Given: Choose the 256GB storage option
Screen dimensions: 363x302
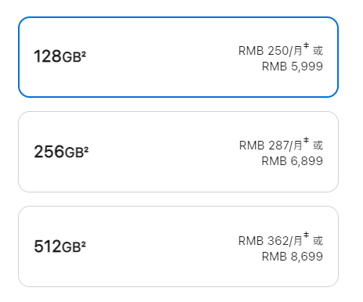Looking at the screenshot, I should point(178,152).
